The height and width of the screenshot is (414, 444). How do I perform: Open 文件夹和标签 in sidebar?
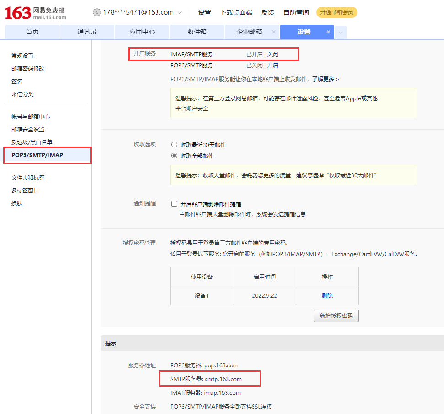pyautogui.click(x=28, y=177)
